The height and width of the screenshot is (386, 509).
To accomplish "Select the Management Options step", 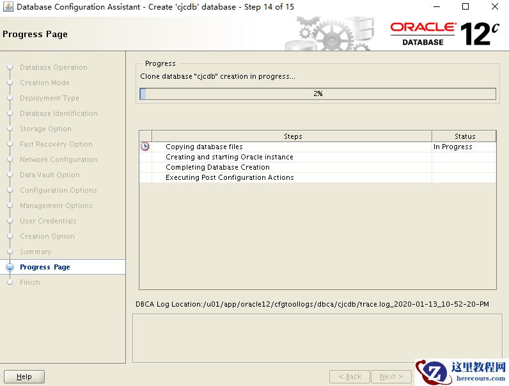I will pyautogui.click(x=56, y=205).
